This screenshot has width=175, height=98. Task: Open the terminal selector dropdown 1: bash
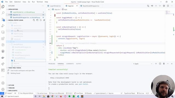[x=142, y=64]
